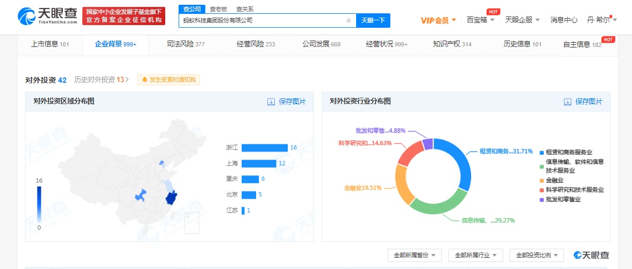Screen dimensions: 632x269
Task: Toggle 批发和零售业 legend item
Action: (x=560, y=199)
